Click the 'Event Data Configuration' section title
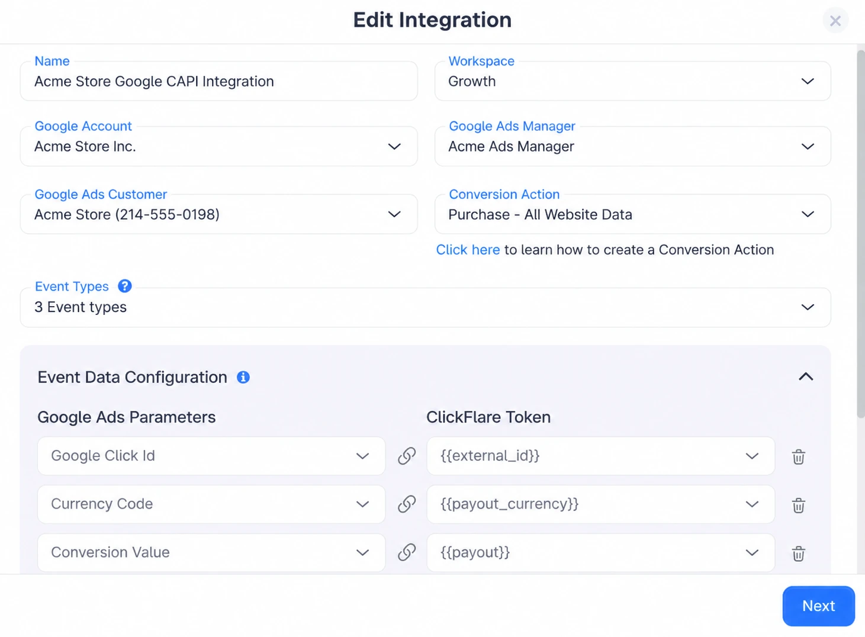The height and width of the screenshot is (637, 865). [x=132, y=377]
